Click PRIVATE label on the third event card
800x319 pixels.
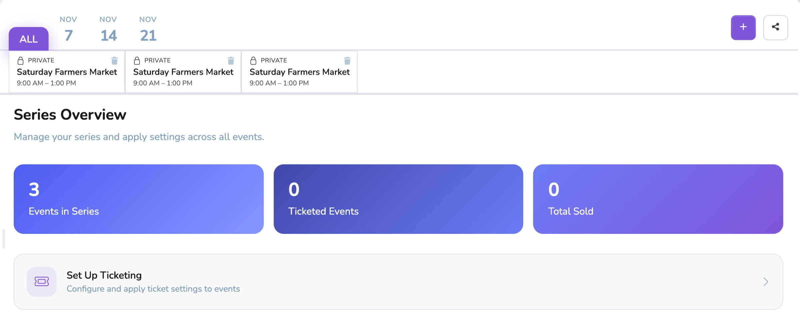click(x=274, y=60)
